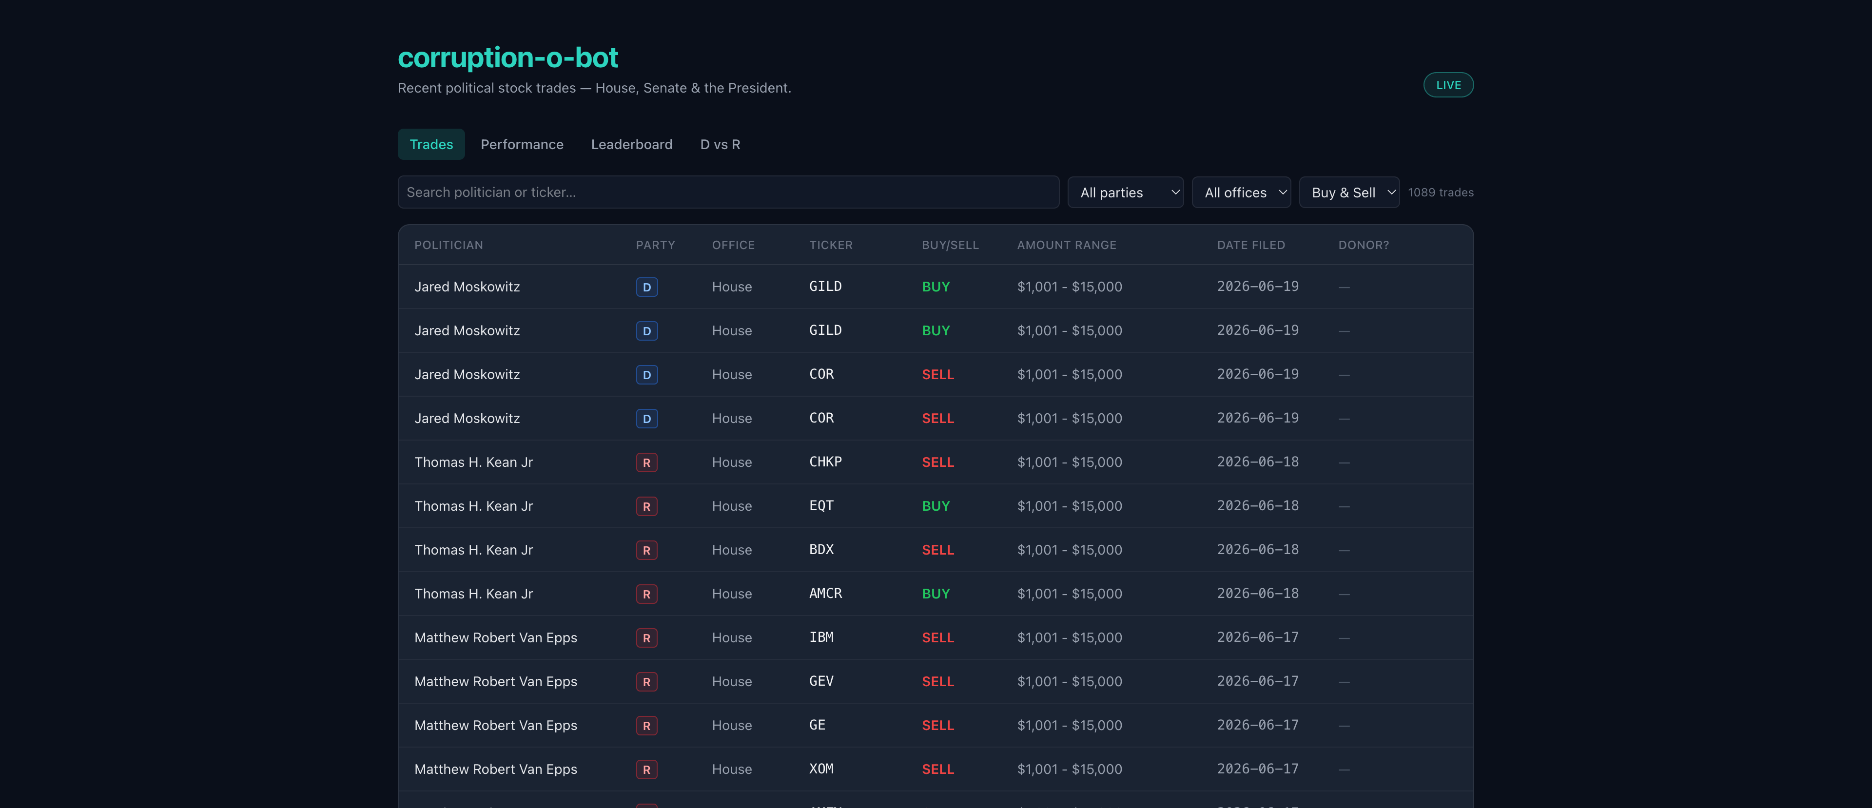This screenshot has width=1872, height=808.
Task: Click the OFFICE column header
Action: point(733,245)
